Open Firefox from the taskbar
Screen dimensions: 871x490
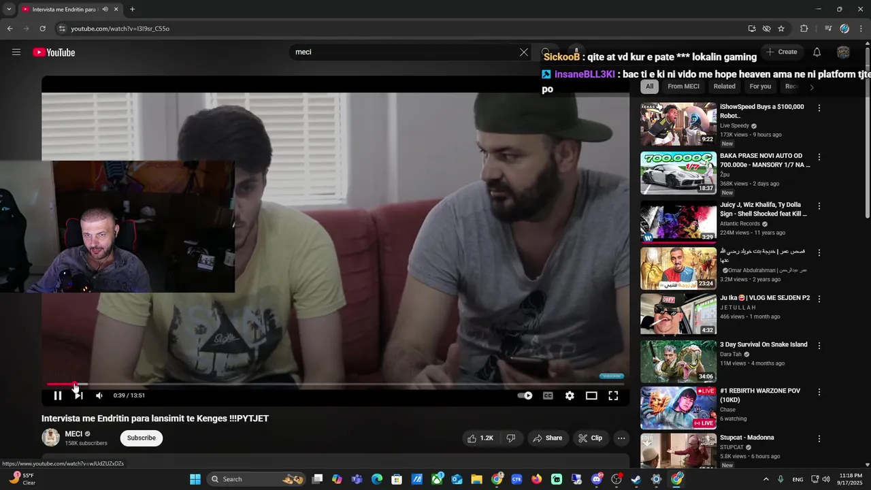[x=537, y=479]
